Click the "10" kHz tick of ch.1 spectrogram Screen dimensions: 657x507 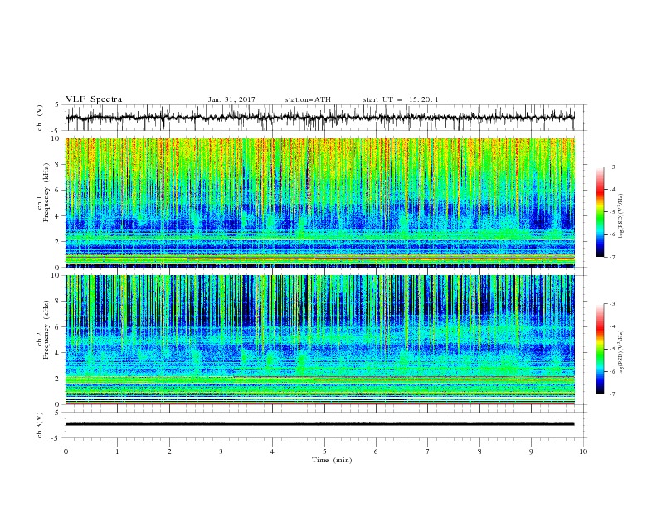coord(56,138)
